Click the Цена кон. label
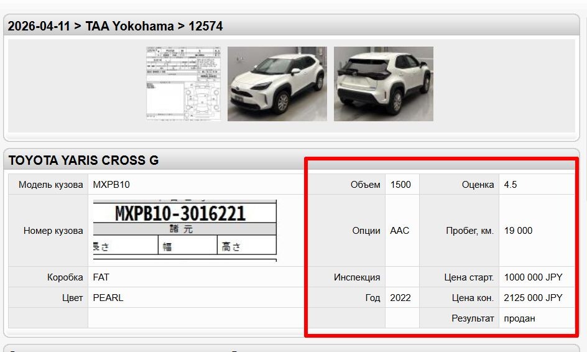The width and height of the screenshot is (587, 352). 473,298
